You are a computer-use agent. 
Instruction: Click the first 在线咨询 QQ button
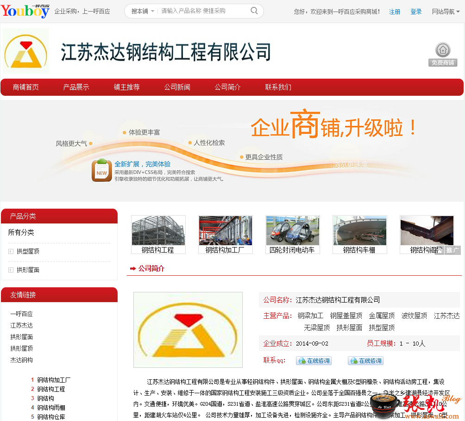pos(314,361)
